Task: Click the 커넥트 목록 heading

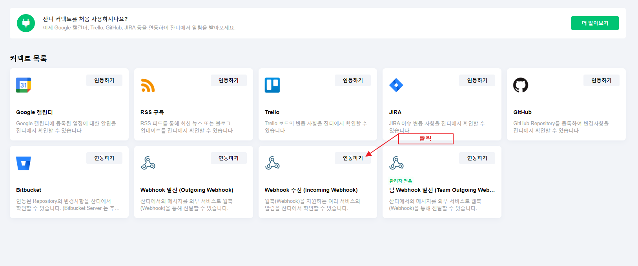Action: point(28,58)
